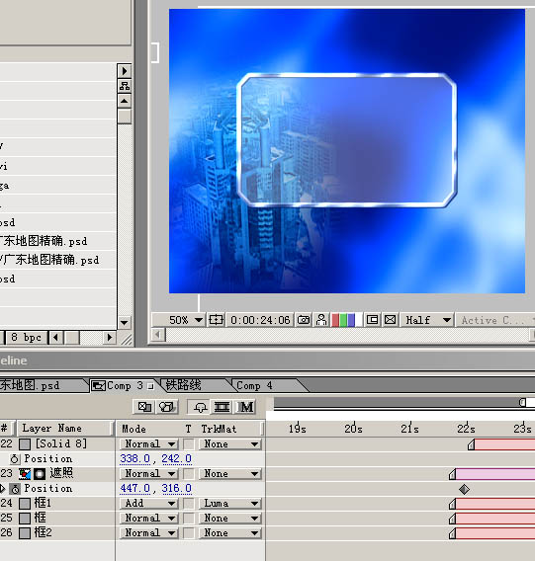Click the region of interest icon

click(x=372, y=320)
